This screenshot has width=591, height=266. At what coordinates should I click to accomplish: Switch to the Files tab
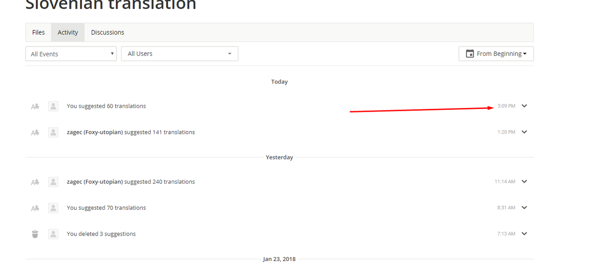pos(38,32)
